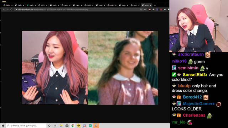
Task: Click the face emote after arcticratburn's name
Action: 208,55
